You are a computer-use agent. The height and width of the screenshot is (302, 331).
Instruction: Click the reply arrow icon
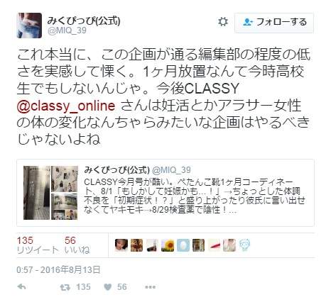click(22, 287)
